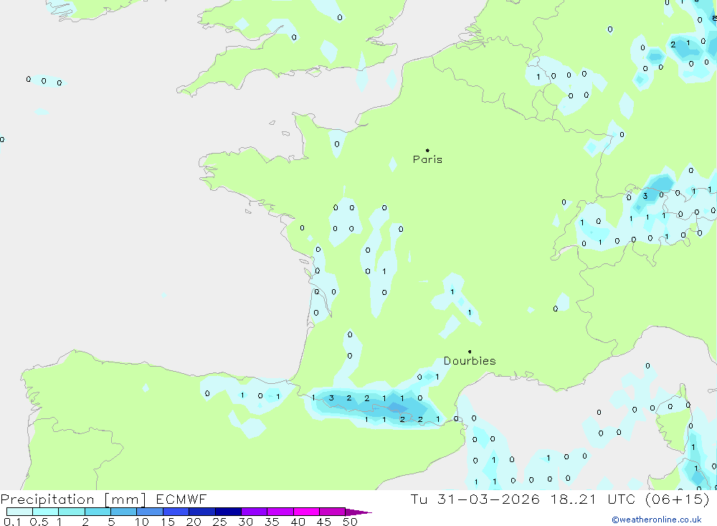
Task: Click the legend label '0.5'
Action: pos(39,522)
